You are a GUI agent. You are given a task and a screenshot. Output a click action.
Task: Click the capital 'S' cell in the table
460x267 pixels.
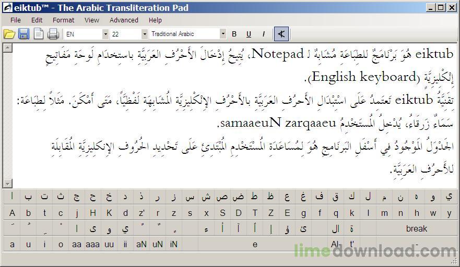tap(222, 213)
